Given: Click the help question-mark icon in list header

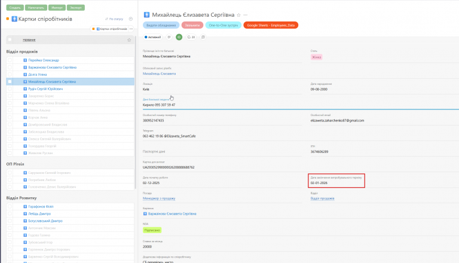Looking at the screenshot, I should pos(131,19).
